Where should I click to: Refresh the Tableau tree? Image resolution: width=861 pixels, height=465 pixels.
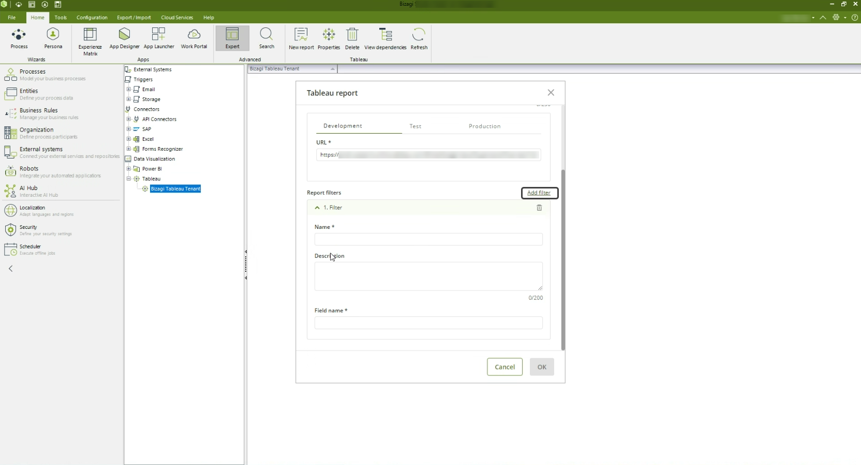pyautogui.click(x=419, y=39)
